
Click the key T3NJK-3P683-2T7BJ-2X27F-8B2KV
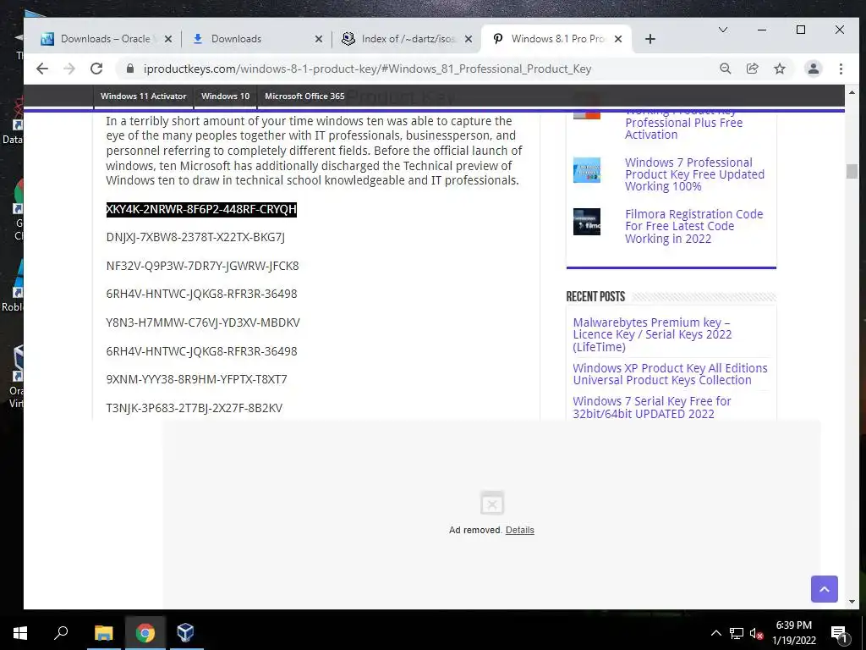[195, 408]
